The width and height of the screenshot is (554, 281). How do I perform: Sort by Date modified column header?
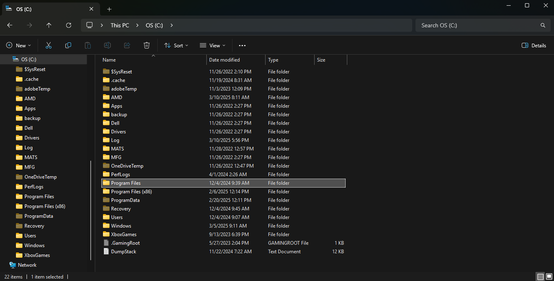pos(236,60)
